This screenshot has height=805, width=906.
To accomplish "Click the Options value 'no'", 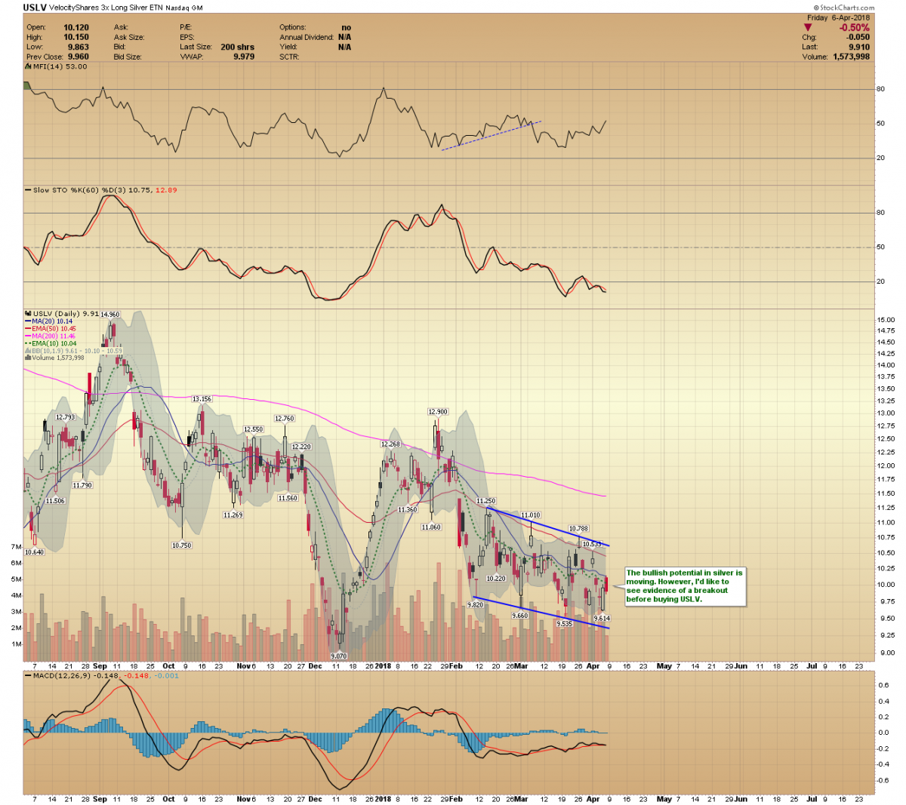I will [346, 28].
